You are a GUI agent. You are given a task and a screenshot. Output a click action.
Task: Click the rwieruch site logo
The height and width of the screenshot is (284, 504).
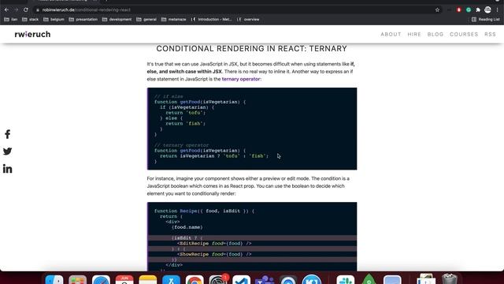[32, 34]
